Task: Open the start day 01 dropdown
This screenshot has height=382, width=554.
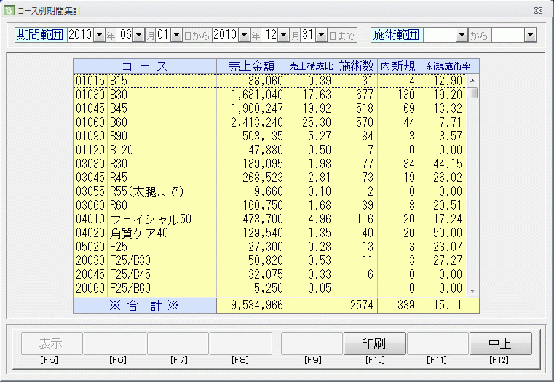Action: tap(177, 36)
